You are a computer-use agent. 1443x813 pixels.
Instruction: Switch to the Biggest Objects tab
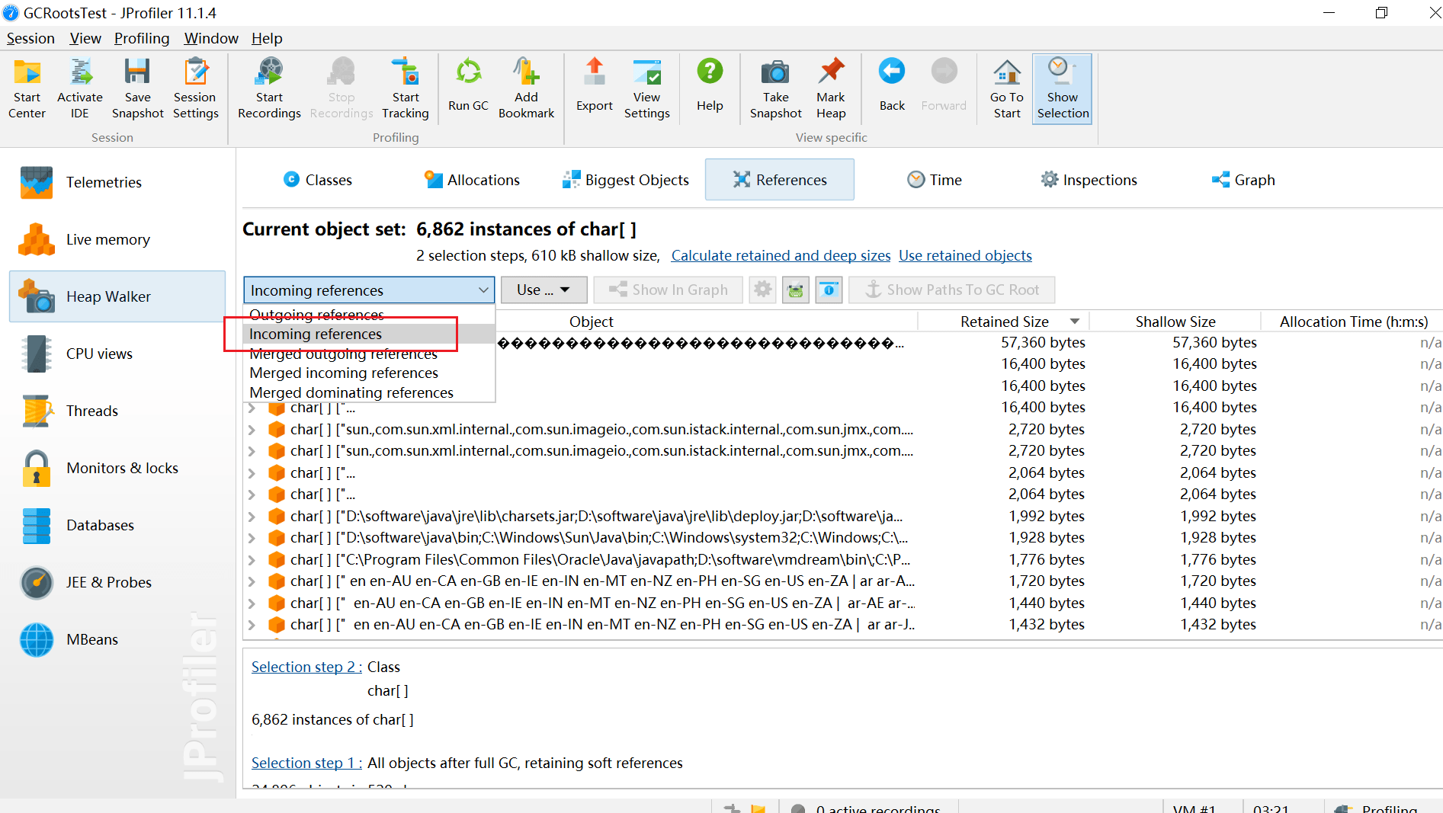pos(626,180)
